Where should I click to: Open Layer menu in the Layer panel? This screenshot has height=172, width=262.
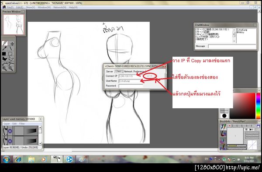click(7, 124)
